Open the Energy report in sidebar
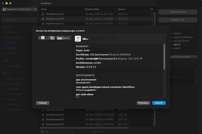The height and width of the screenshot is (134, 202). 11,43
